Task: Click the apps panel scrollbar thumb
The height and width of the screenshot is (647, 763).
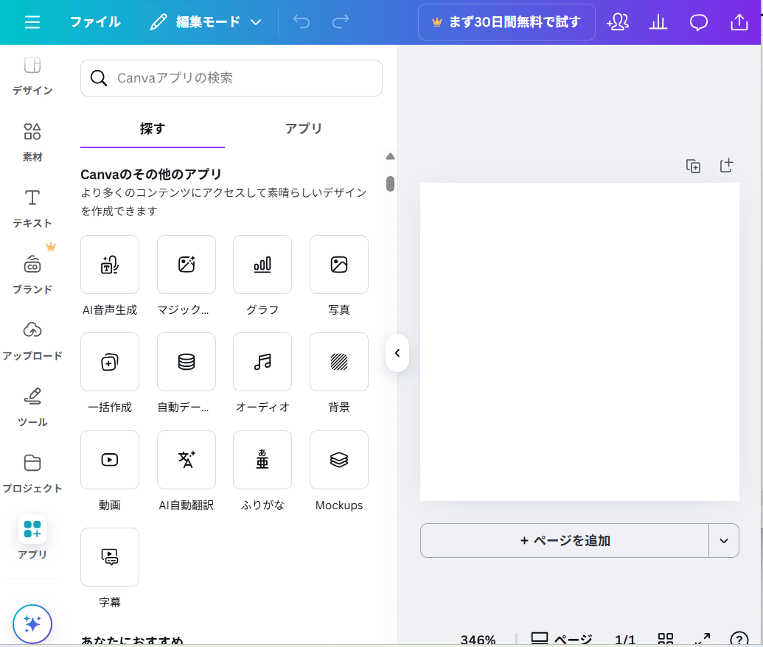Action: click(x=390, y=184)
